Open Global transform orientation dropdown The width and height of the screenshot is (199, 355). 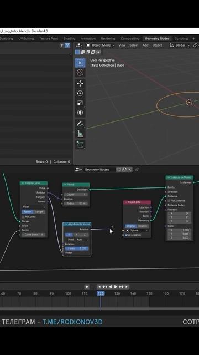coord(180,45)
